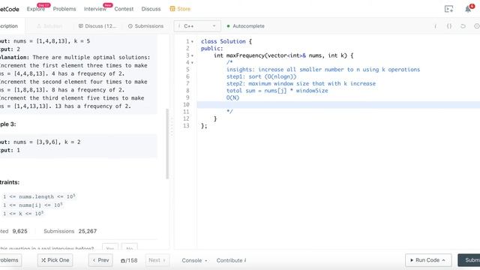The image size is (480, 270).
Task: Open the editor settings gear icon
Action: tap(477, 26)
